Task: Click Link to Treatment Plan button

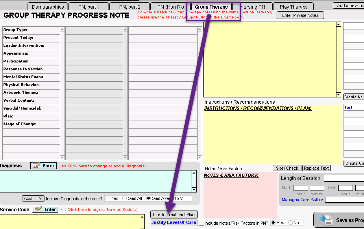Action: pos(174,214)
